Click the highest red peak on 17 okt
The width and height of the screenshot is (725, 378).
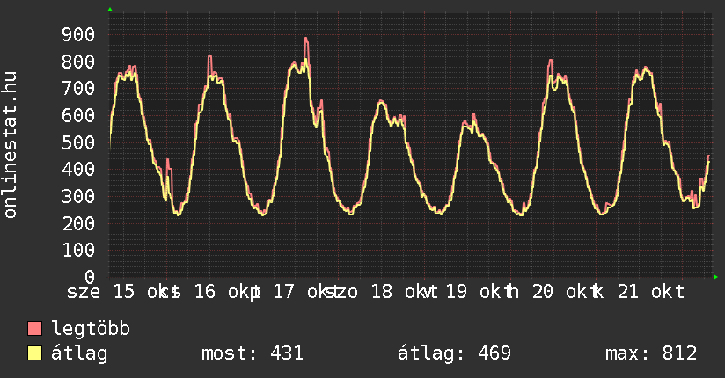(x=306, y=40)
